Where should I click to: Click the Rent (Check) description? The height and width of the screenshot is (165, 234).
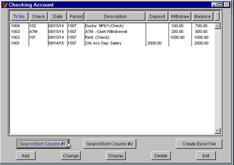tap(97, 37)
